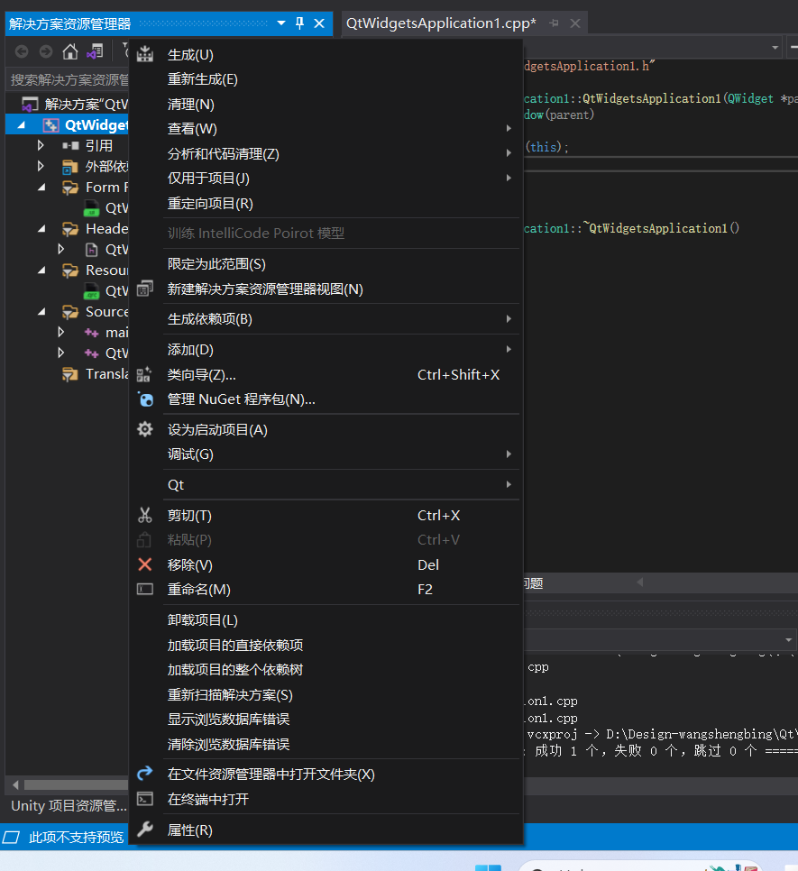Click the wrench icon beside 属性(R)
798x871 pixels.
(x=145, y=830)
